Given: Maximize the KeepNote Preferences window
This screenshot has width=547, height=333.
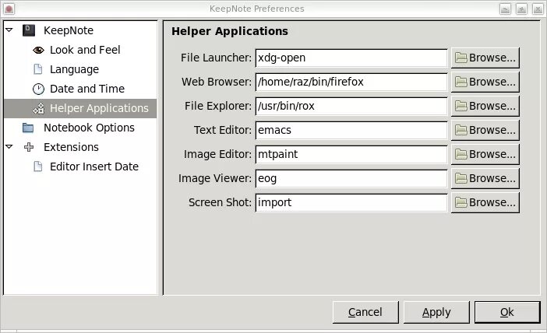Looking at the screenshot, I should coord(521,9).
